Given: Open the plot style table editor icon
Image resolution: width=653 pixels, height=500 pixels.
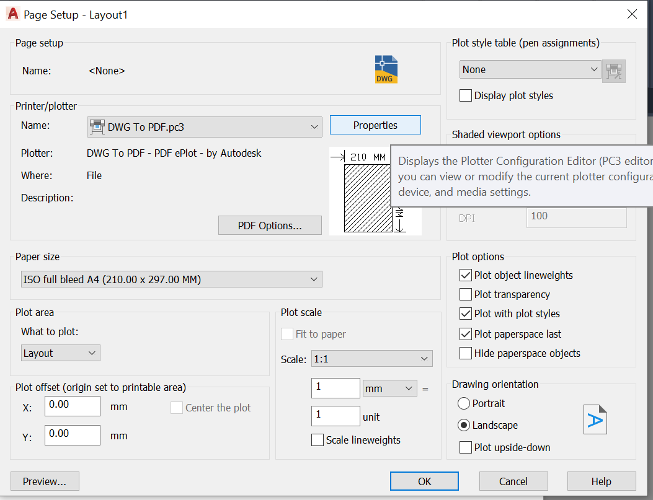Looking at the screenshot, I should 613,71.
